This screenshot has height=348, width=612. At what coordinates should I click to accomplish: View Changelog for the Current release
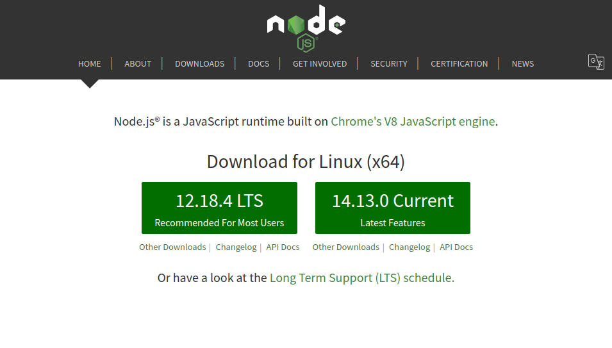coord(409,247)
